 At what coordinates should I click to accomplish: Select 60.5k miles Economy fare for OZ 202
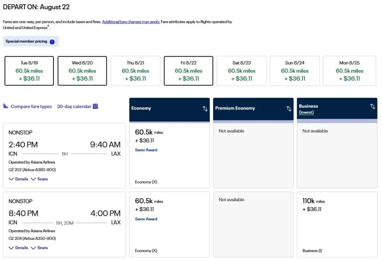pyautogui.click(x=169, y=156)
